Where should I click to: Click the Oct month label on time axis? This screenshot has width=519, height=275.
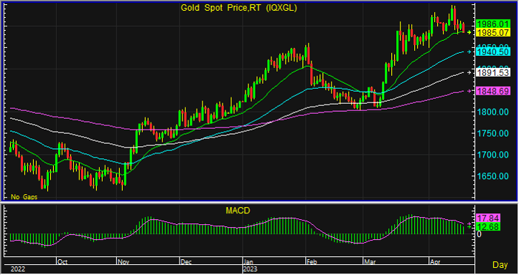click(x=62, y=262)
